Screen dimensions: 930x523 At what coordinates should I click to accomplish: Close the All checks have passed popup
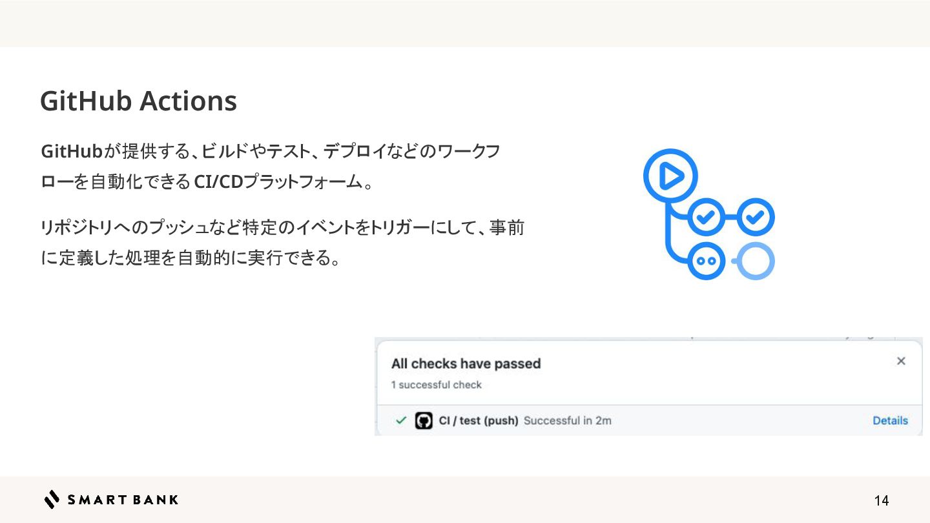pos(901,362)
